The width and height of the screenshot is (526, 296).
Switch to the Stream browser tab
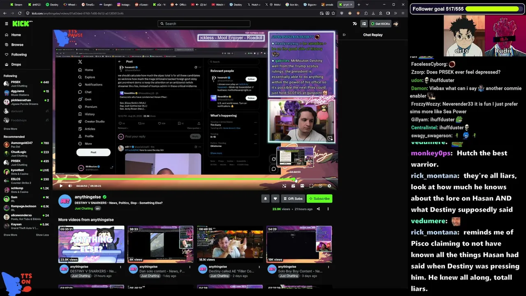point(16,5)
